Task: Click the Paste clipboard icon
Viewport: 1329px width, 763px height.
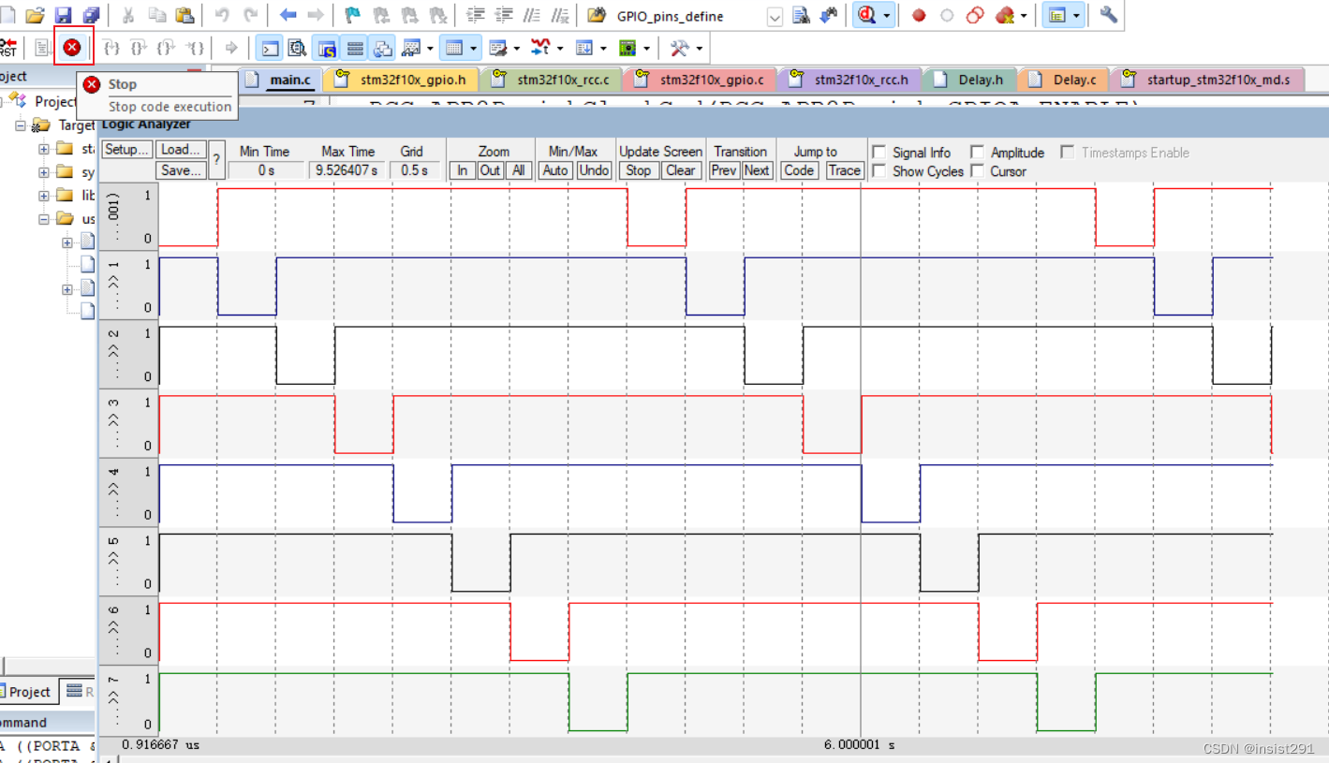Action: coord(185,15)
